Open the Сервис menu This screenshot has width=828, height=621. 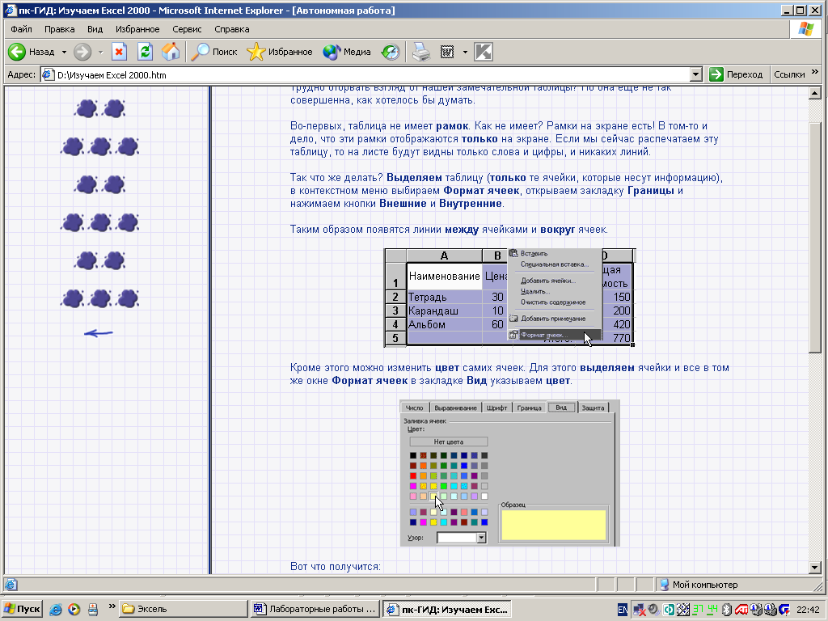click(x=187, y=29)
